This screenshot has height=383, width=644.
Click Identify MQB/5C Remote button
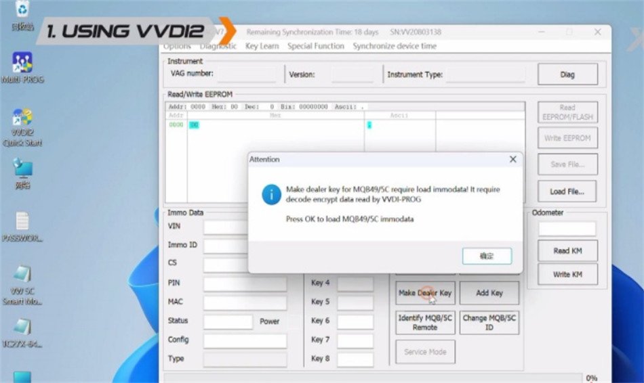point(425,323)
